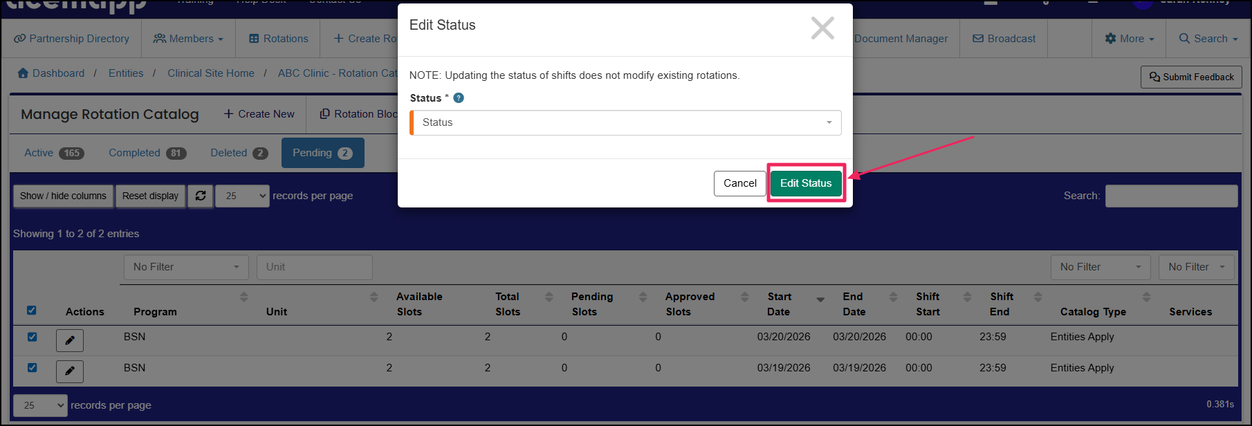Click the table Search input field
The image size is (1252, 426).
[x=1171, y=196]
